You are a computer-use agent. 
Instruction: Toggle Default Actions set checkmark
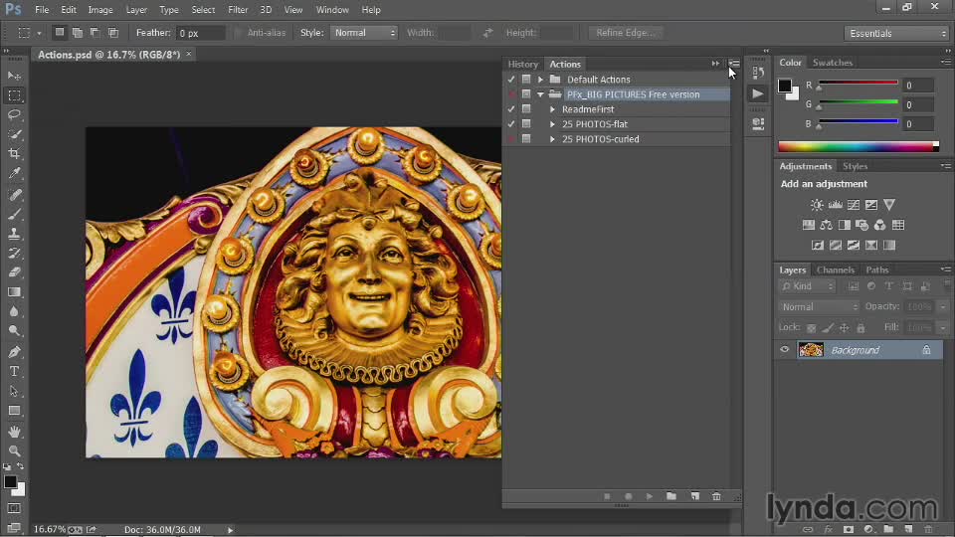pos(511,80)
